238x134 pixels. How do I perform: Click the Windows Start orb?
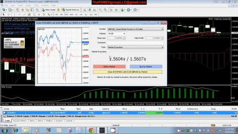click(x=4, y=130)
